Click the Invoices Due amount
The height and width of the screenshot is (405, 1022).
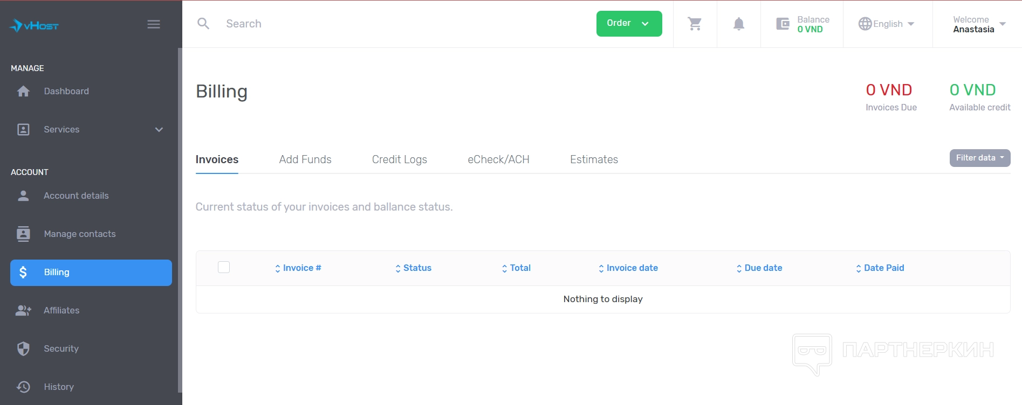[x=889, y=90]
